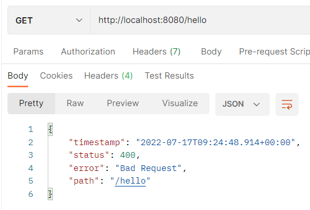The width and height of the screenshot is (310, 210).
Task: Expand the JSON format dropdown
Action: [x=242, y=104]
